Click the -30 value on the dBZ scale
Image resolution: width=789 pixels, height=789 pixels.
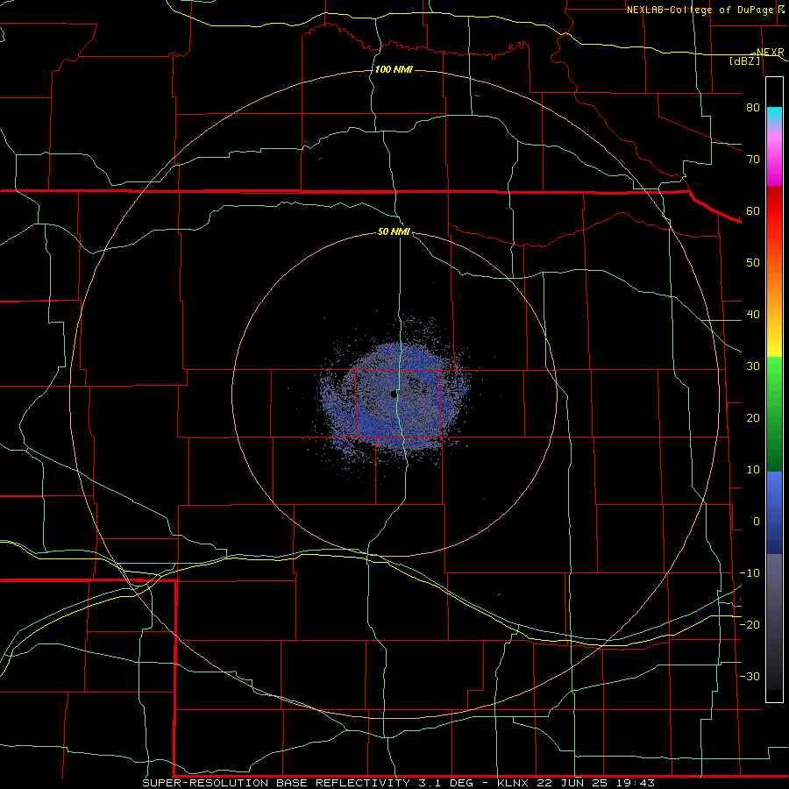(x=750, y=677)
